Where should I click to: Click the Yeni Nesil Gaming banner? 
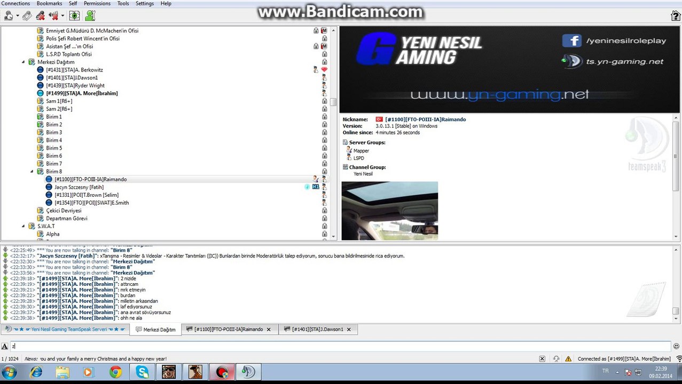[x=509, y=69]
